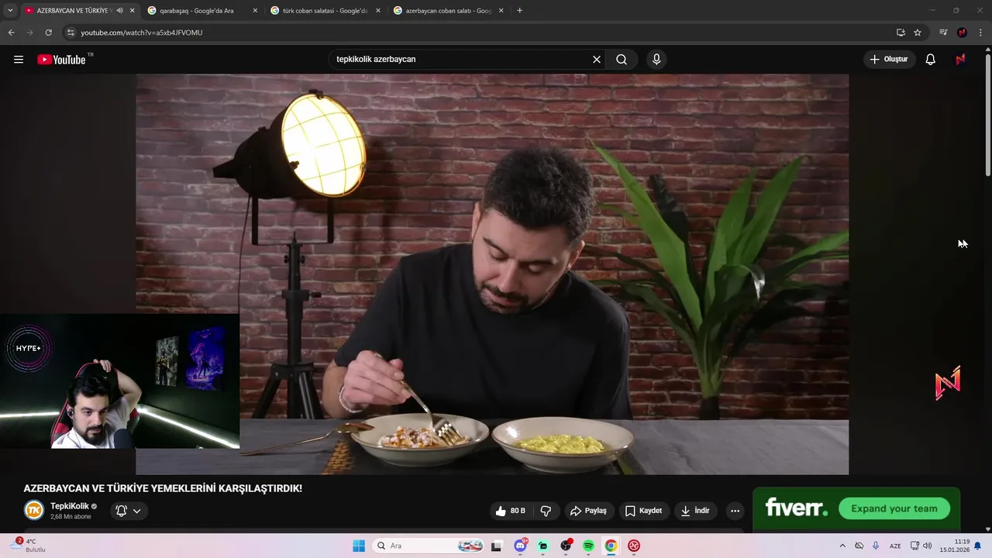Open more actions three-dot menu under video

point(735,511)
